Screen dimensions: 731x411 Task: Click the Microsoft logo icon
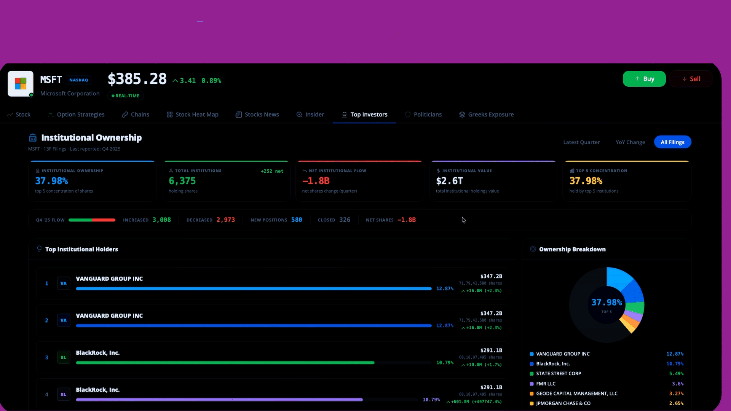(x=21, y=83)
